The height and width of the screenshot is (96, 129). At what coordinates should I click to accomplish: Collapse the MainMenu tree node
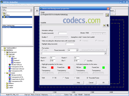pyautogui.click(x=2, y=50)
